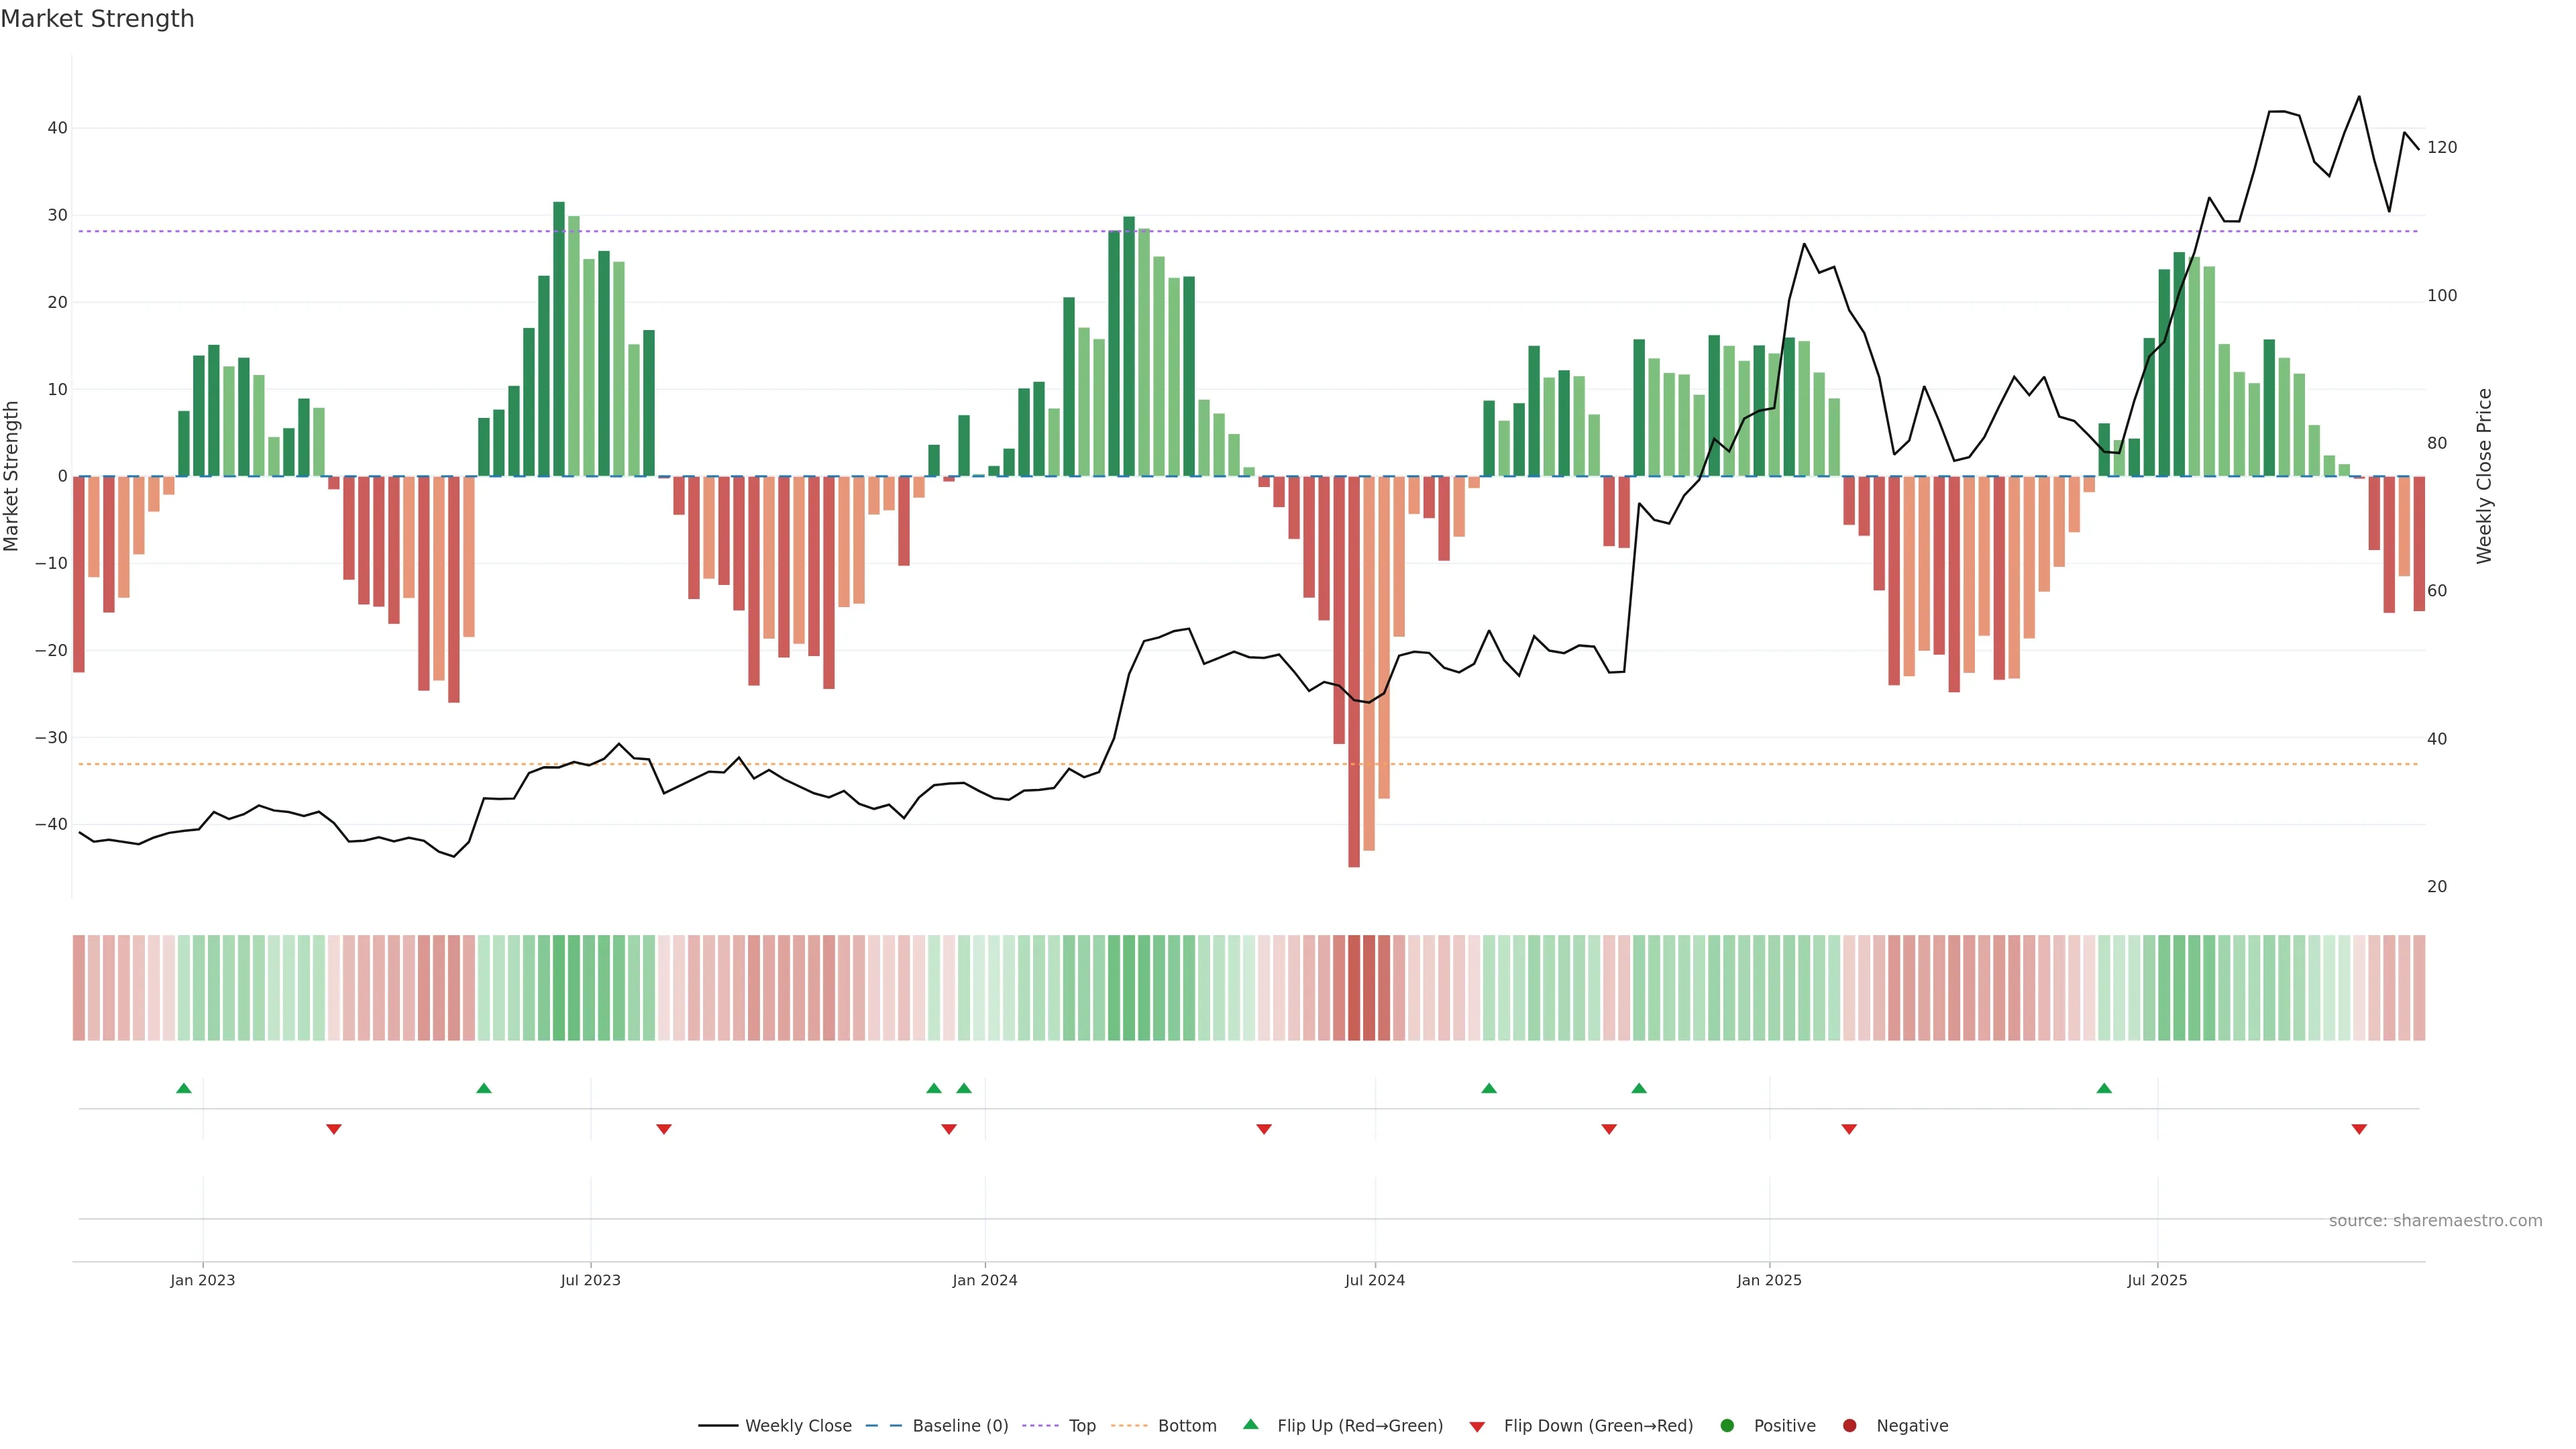This screenshot has height=1449, width=2576.
Task: Click the green Positive circle legend icon
Action: [x=1727, y=1426]
